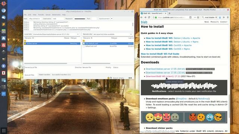The width and height of the screenshot is (239, 134).
Task: Open the local parent folder icon in FileZilla
Action: (25, 41)
